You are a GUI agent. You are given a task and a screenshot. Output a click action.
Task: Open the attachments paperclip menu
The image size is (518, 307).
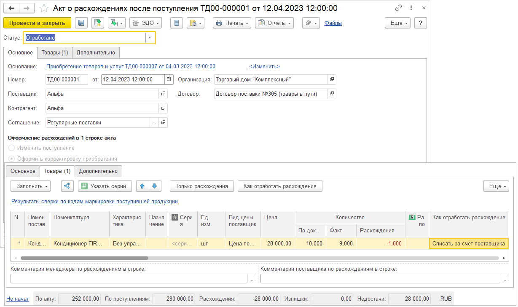pos(311,23)
